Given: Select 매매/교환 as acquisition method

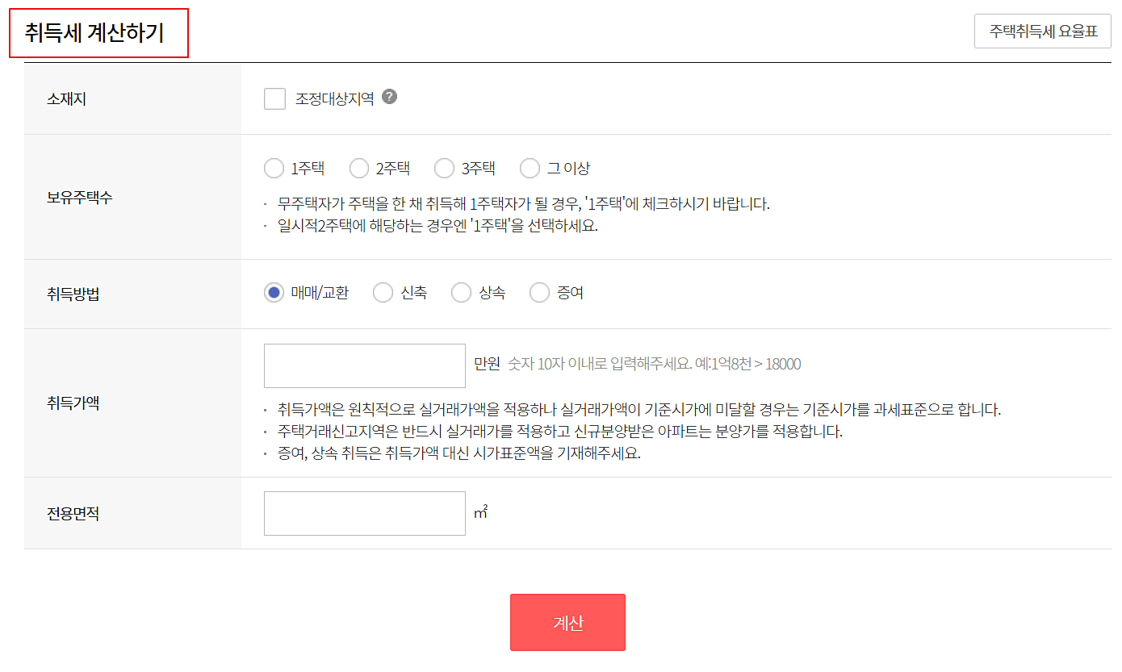Looking at the screenshot, I should [x=272, y=293].
